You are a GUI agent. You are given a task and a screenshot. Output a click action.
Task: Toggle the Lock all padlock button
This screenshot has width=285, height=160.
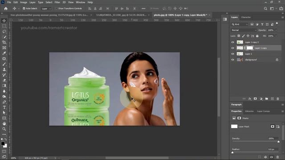point(257,36)
